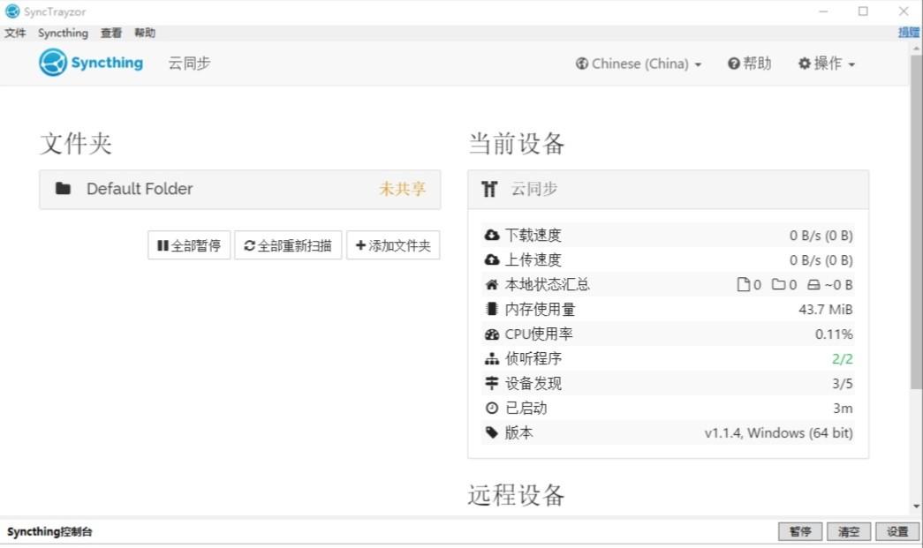The height and width of the screenshot is (548, 923).
Task: Click the uptime clock icon
Action: point(491,408)
